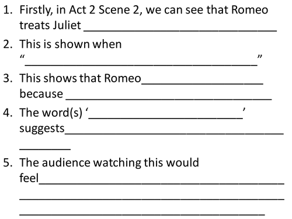Click the words 'The audience watching this would'
Image resolution: width=292 pixels, height=219 pixels.
(x=109, y=162)
